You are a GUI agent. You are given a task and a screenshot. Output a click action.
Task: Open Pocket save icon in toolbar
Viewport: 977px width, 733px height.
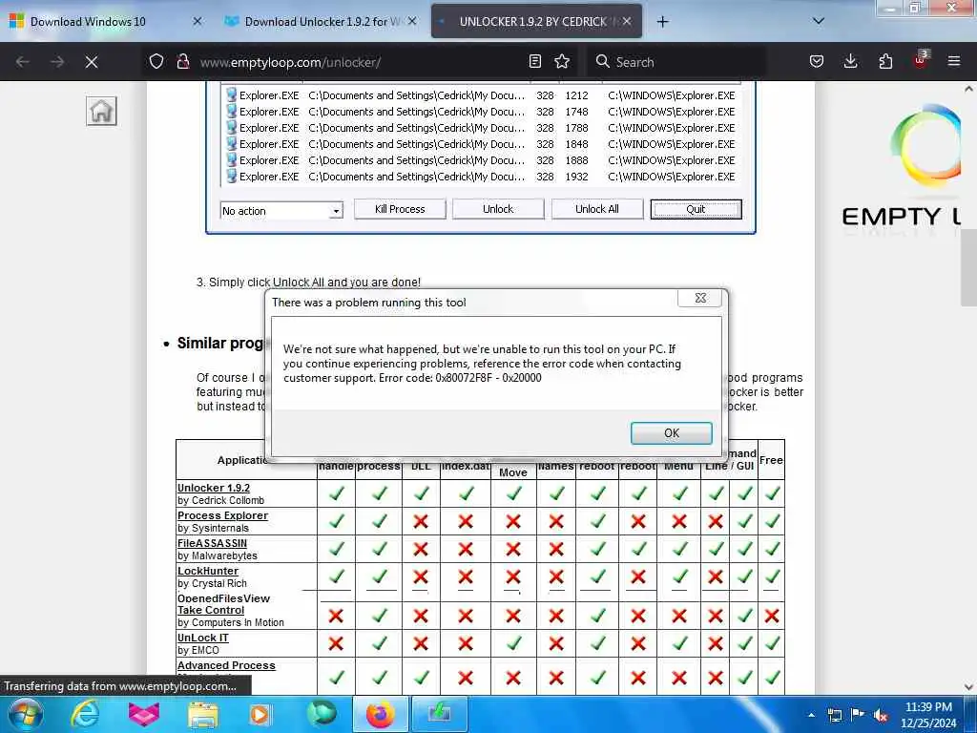pyautogui.click(x=817, y=61)
